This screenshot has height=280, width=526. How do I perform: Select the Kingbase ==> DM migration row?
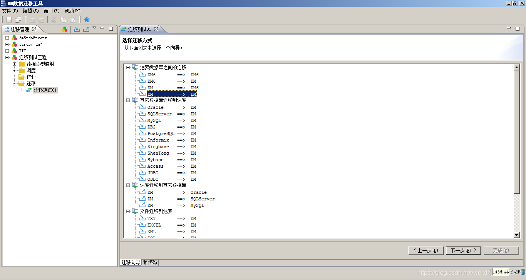point(172,147)
